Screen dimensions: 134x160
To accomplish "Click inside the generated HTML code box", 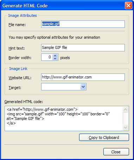I will (64, 119).
